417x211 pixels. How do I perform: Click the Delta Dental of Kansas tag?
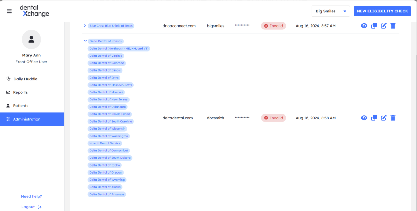coord(106,41)
